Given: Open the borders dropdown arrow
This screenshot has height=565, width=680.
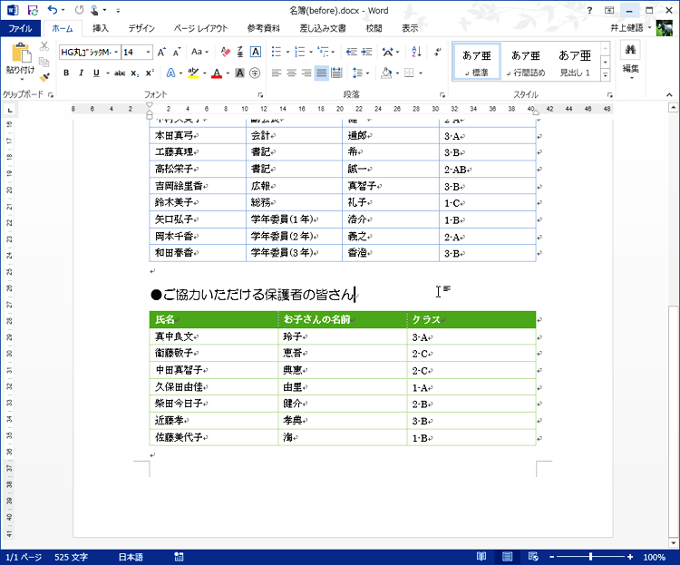Looking at the screenshot, I should click(421, 73).
